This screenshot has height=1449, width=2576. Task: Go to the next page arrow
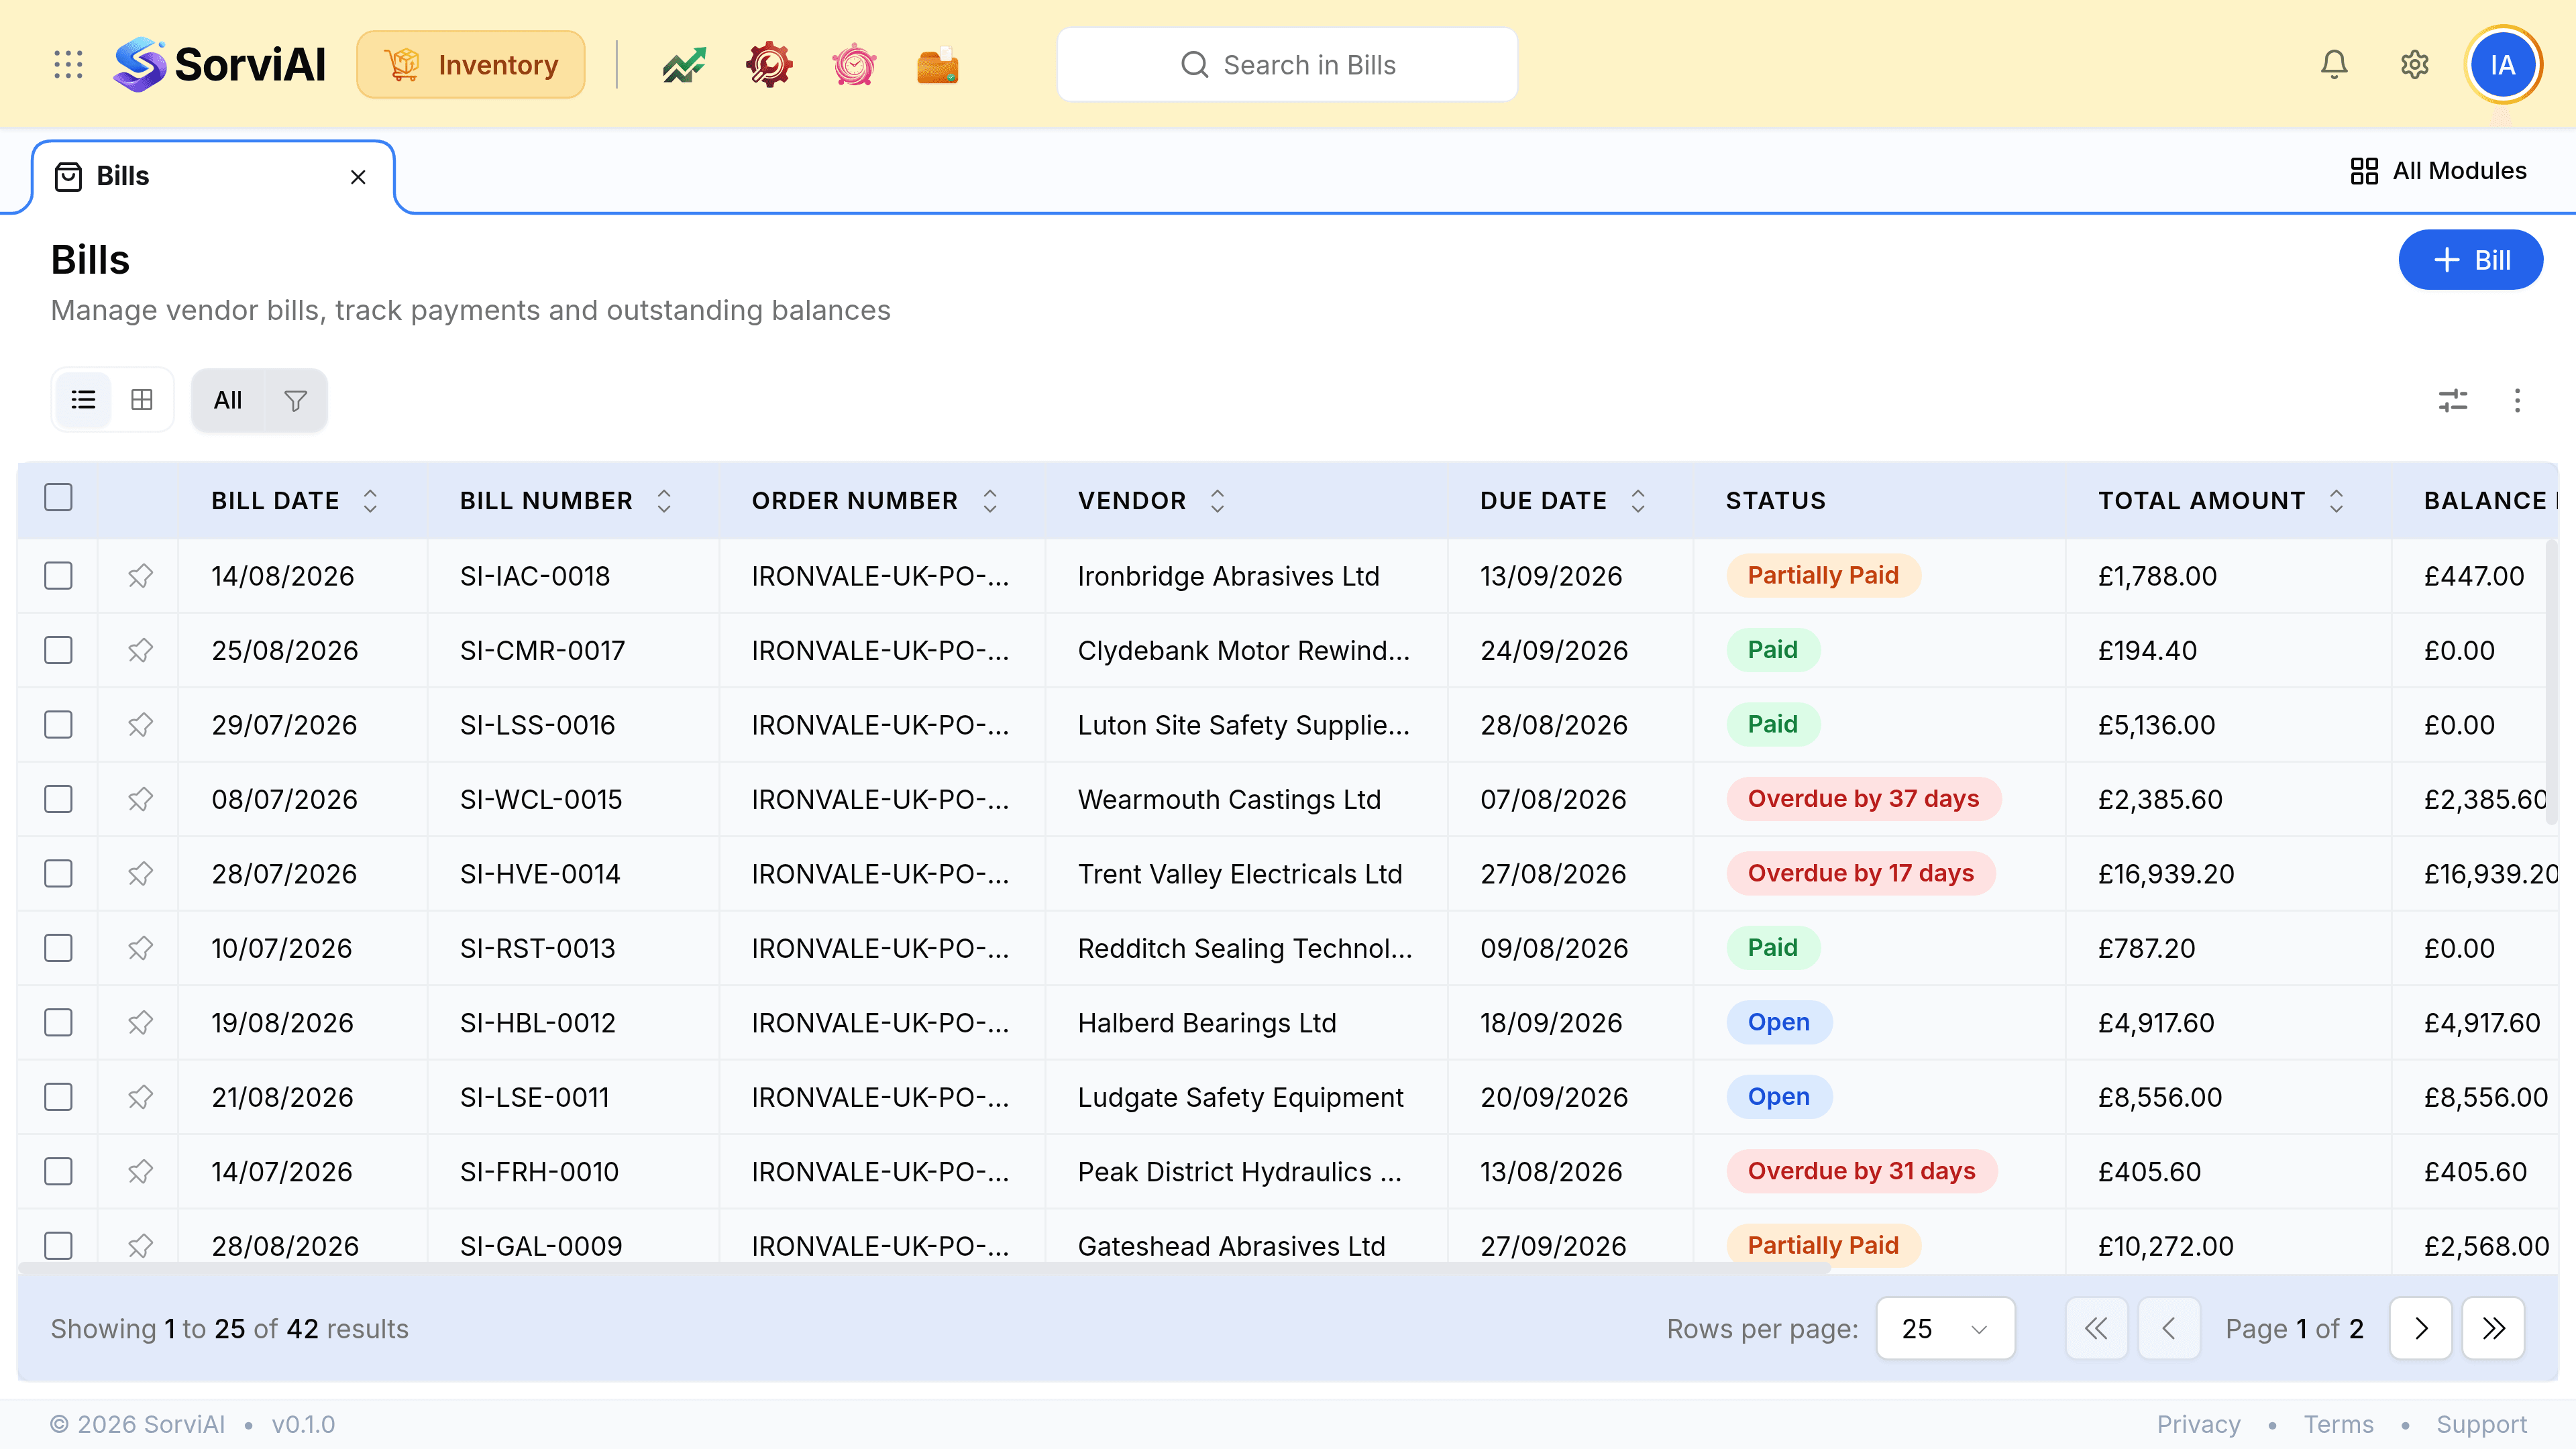pyautogui.click(x=2420, y=1328)
